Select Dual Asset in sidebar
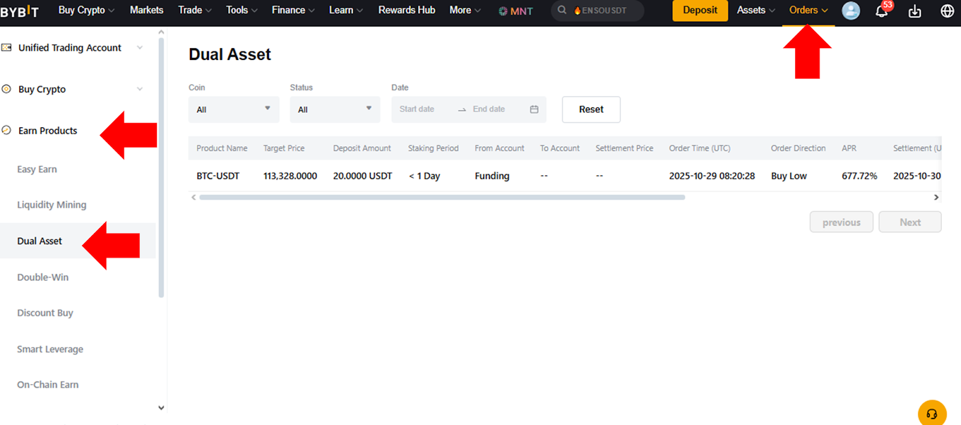Image resolution: width=961 pixels, height=425 pixels. pyautogui.click(x=40, y=241)
